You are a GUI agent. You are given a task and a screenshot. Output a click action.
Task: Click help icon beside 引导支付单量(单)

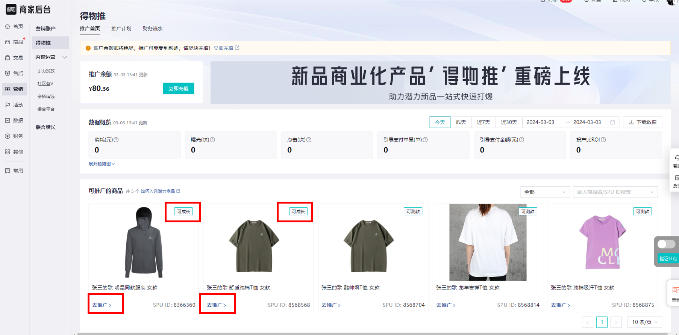coord(425,140)
